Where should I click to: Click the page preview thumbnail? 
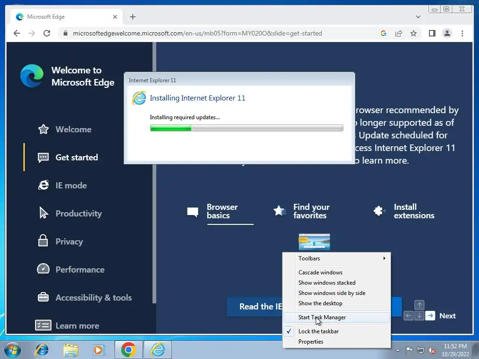point(314,242)
